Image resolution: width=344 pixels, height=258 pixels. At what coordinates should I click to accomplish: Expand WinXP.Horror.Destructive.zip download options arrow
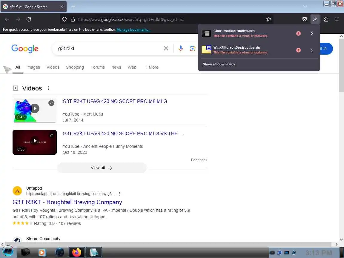click(311, 50)
